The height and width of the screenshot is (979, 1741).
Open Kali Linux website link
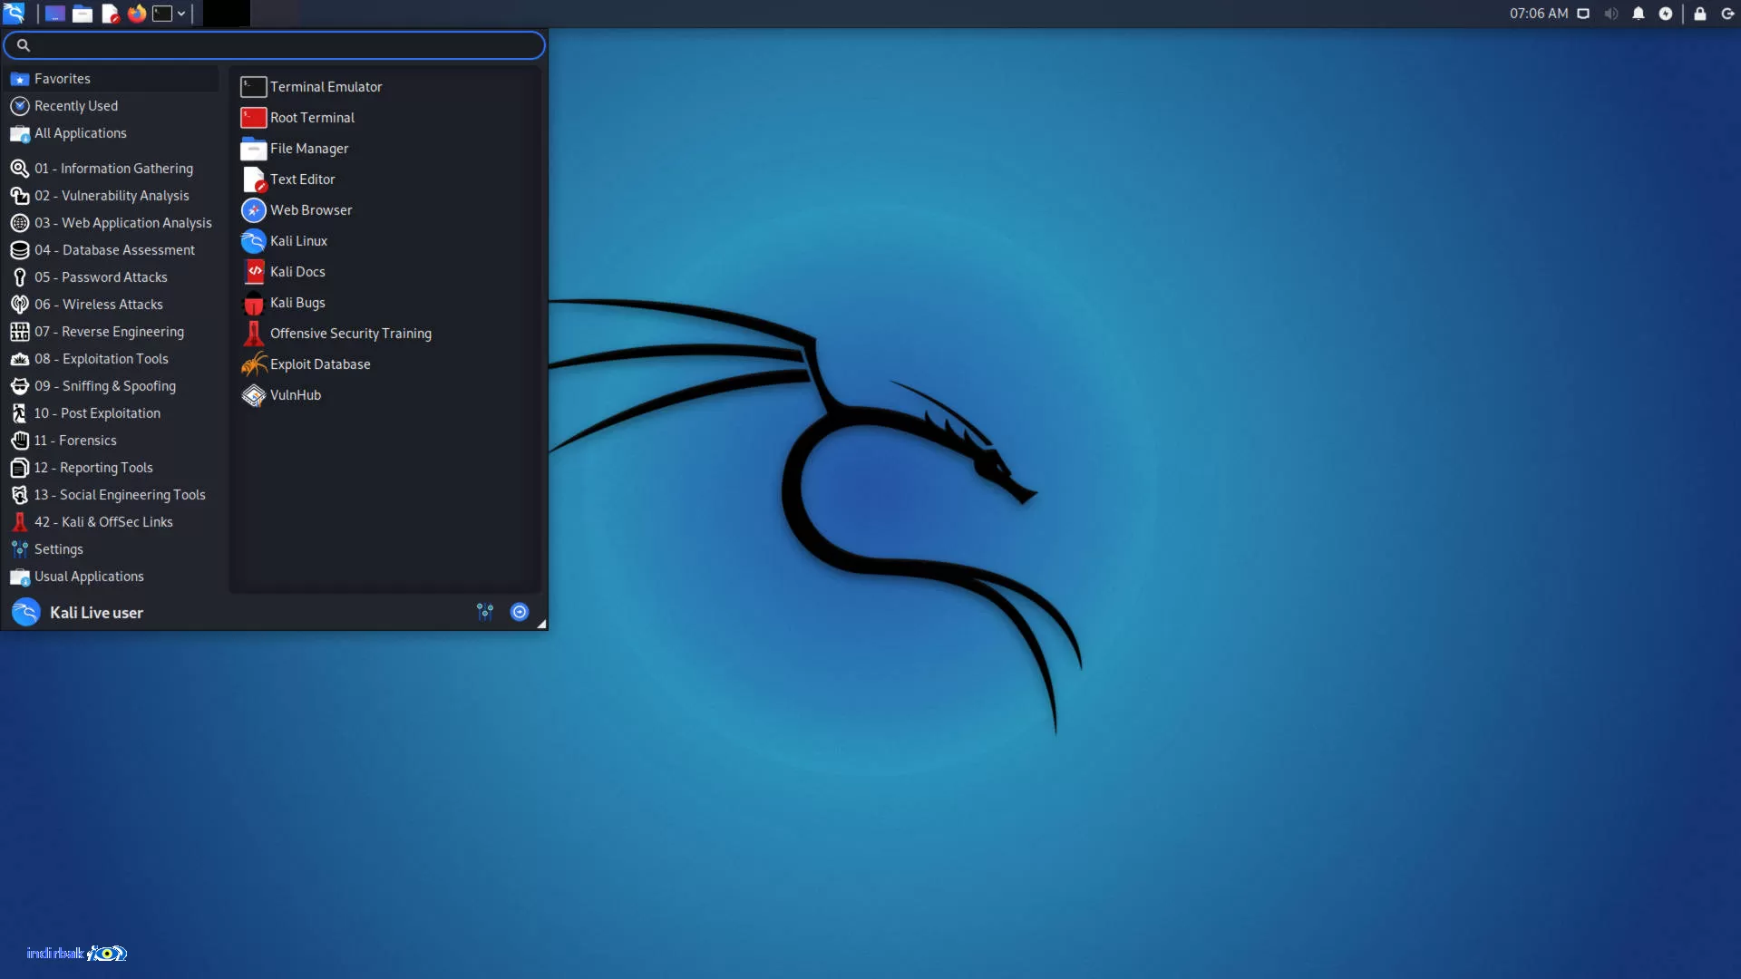(297, 240)
